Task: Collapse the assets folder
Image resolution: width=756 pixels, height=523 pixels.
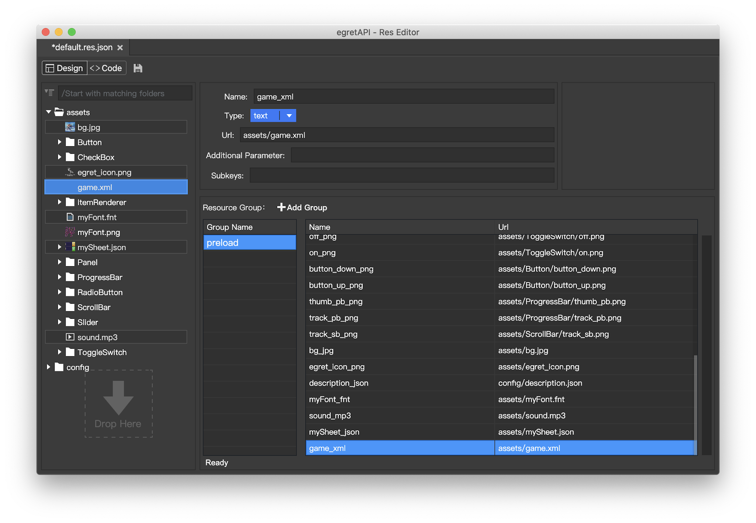Action: click(48, 112)
